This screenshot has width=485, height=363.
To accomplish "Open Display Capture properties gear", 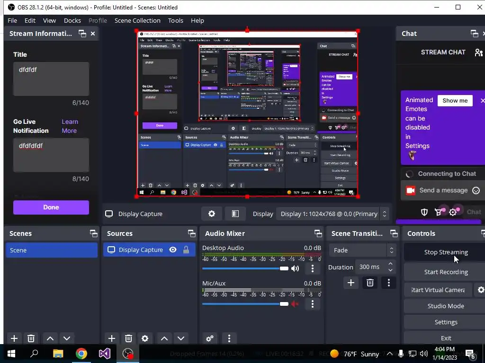I will tap(212, 214).
